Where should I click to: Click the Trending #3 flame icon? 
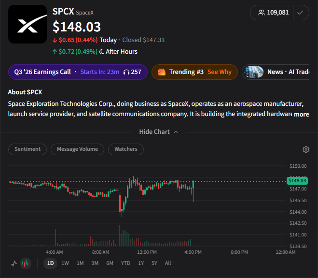tap(162, 72)
